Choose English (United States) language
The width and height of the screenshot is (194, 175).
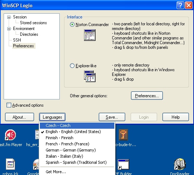click(77, 132)
